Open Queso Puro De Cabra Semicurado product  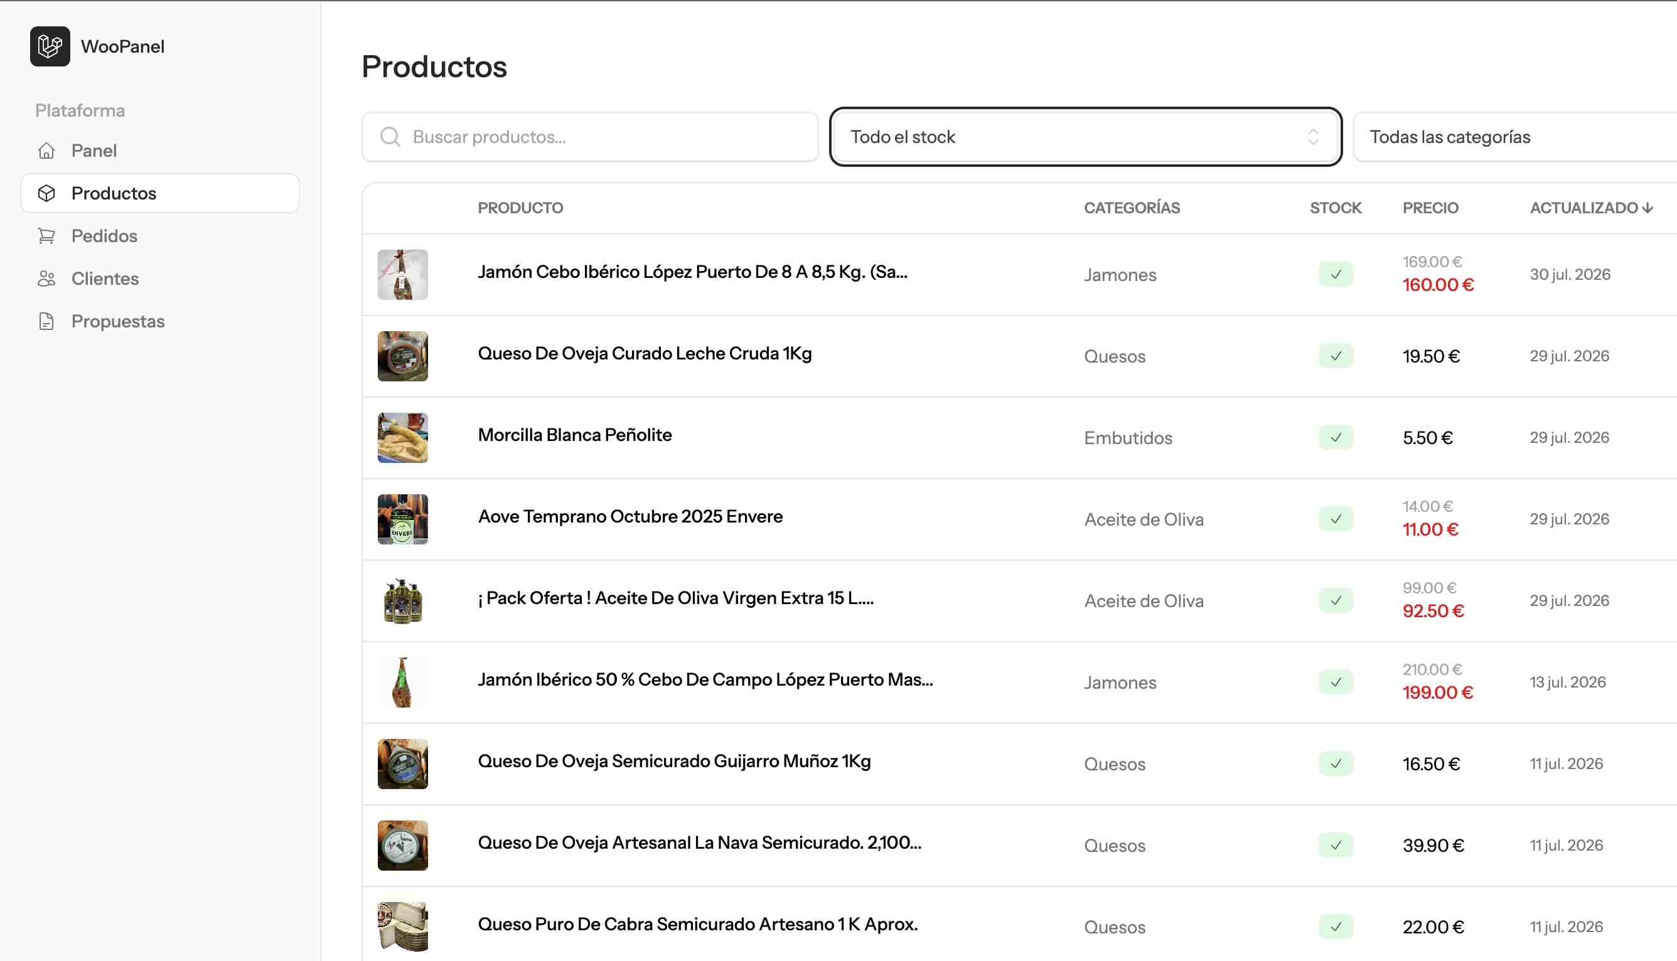click(698, 924)
